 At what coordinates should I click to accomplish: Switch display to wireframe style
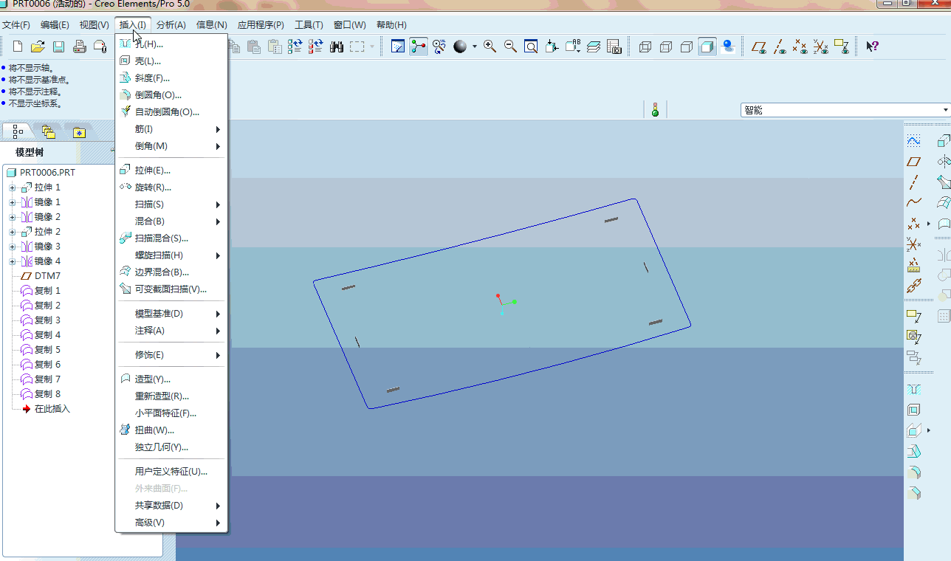645,47
